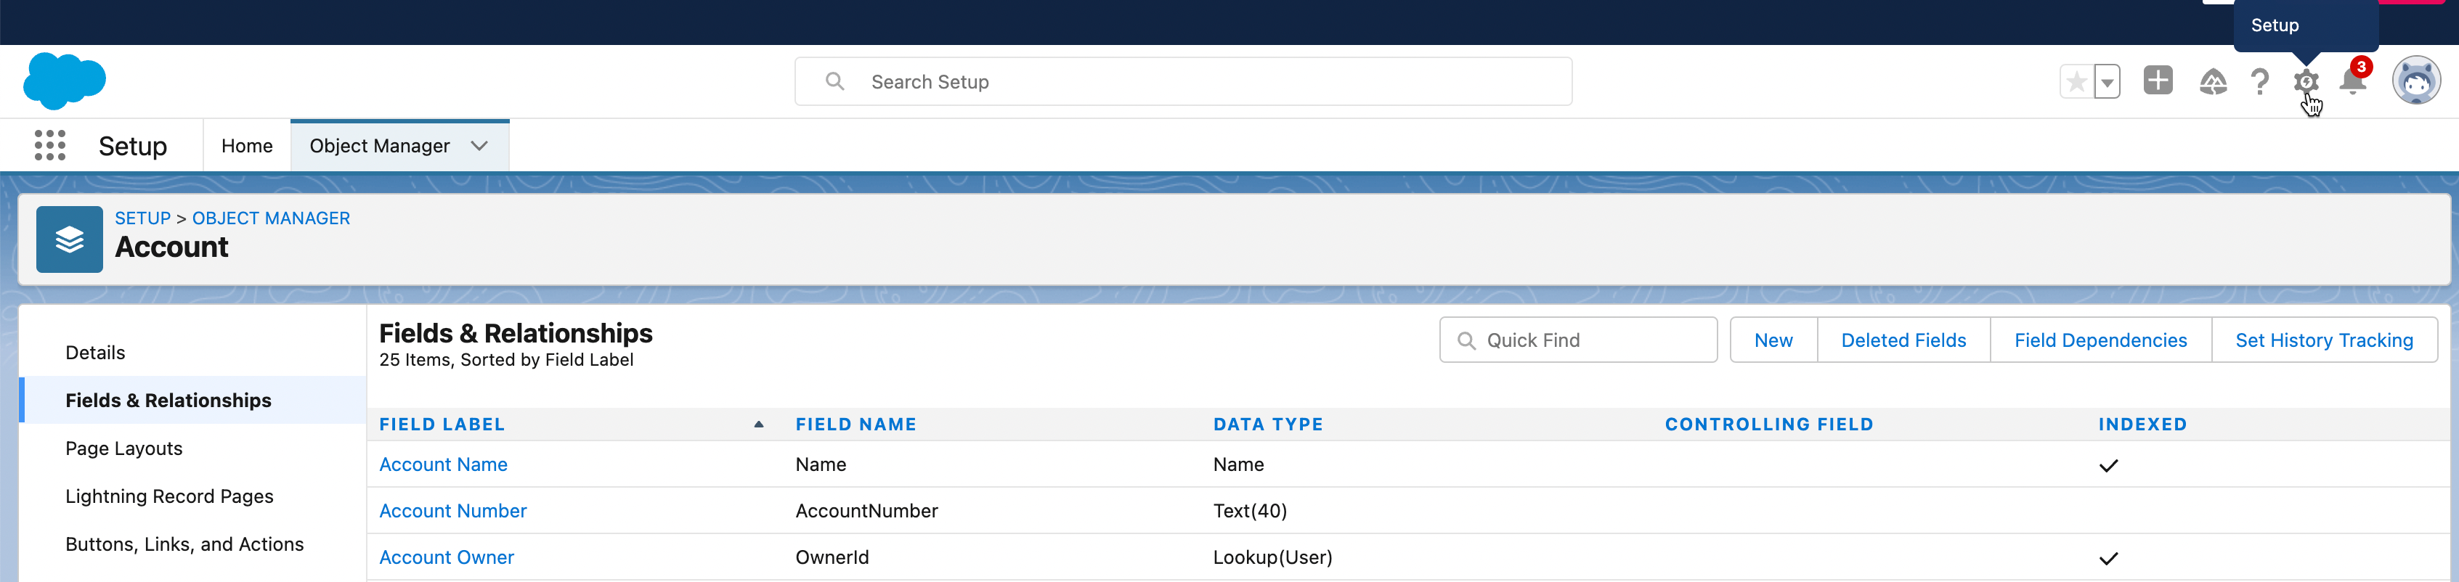2459x582 pixels.
Task: Select Lightning Record Pages in sidebar
Action: [x=169, y=496]
